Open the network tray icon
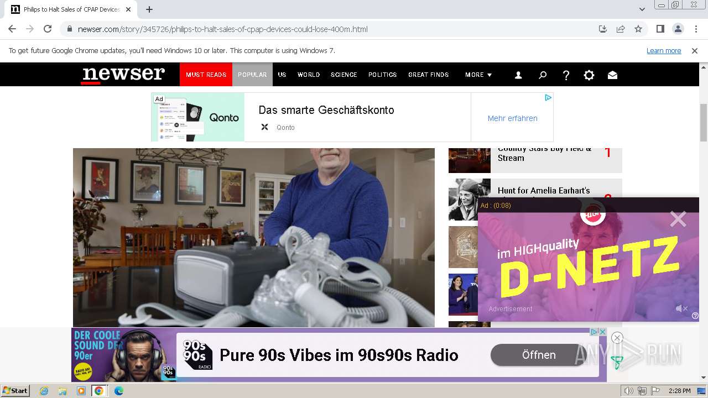Image resolution: width=708 pixels, height=398 pixels. tap(642, 391)
